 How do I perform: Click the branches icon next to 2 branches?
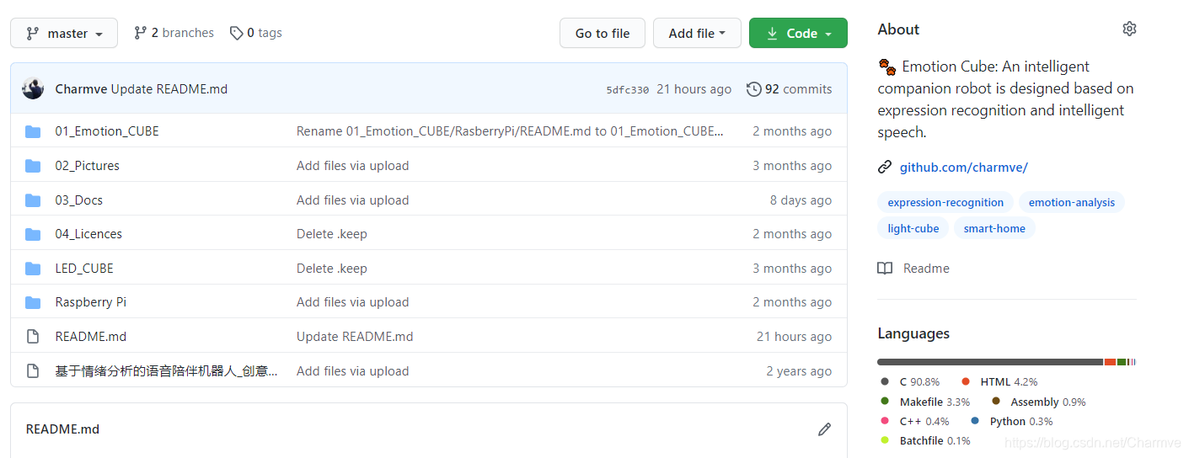(140, 33)
